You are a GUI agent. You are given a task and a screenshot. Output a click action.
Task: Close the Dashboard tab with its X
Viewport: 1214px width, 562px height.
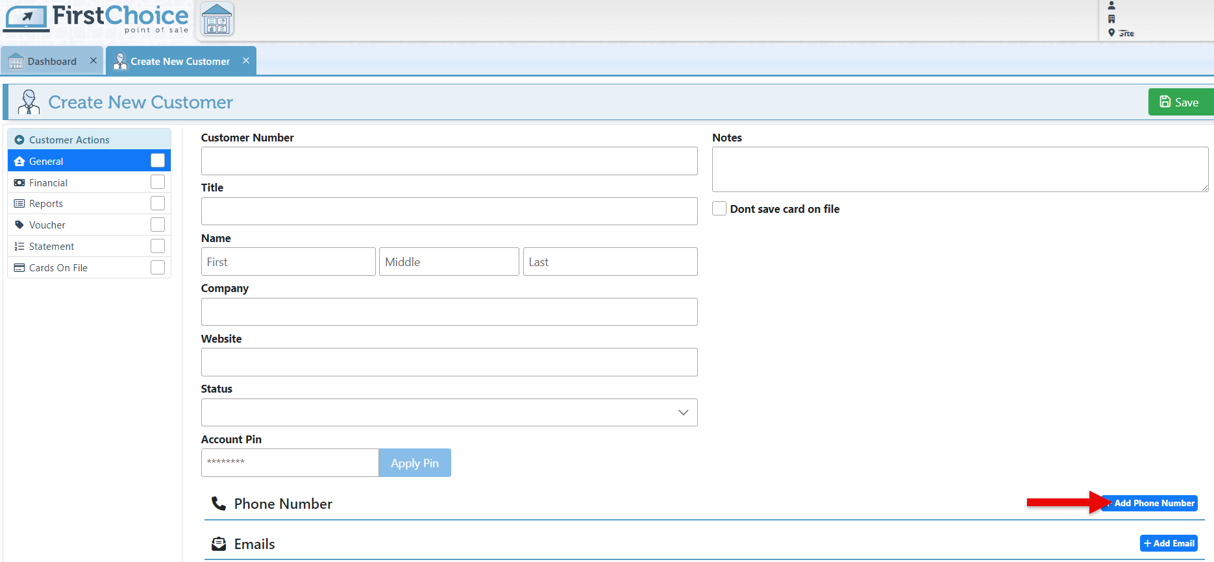click(x=93, y=60)
